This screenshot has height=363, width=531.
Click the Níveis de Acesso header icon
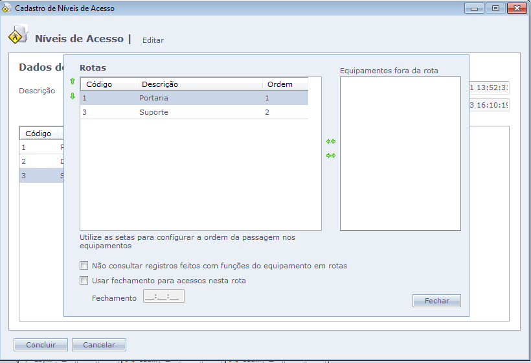tap(18, 36)
